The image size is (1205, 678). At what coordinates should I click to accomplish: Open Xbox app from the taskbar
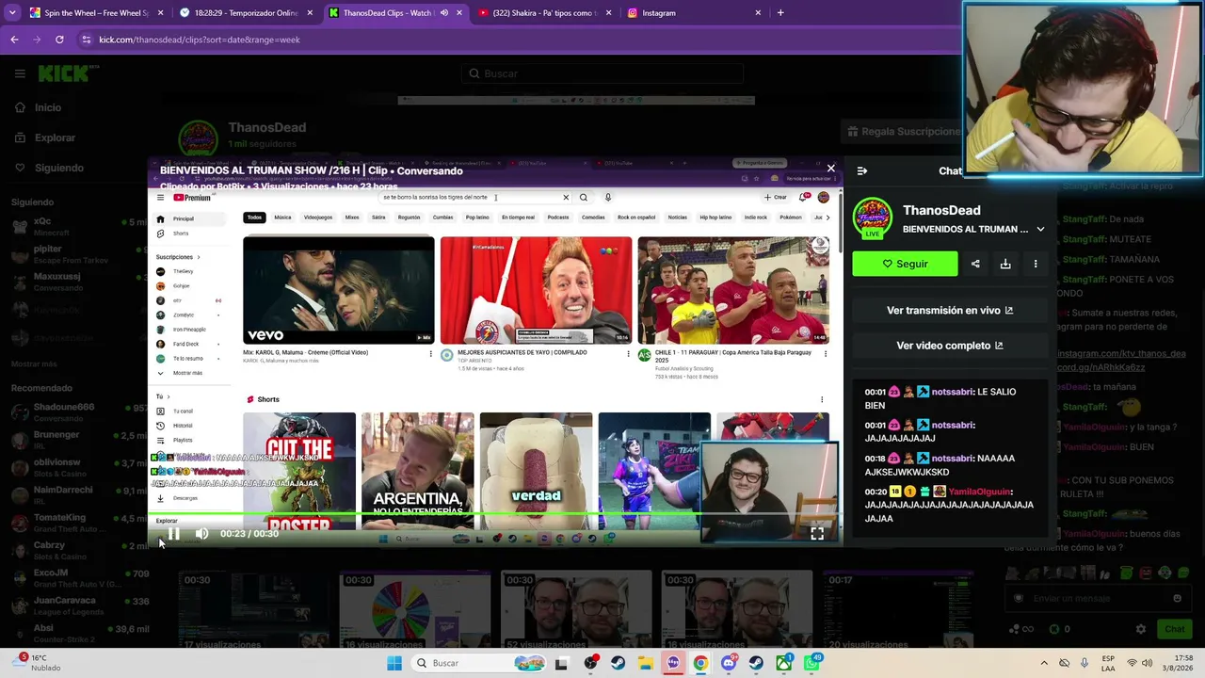tap(784, 663)
